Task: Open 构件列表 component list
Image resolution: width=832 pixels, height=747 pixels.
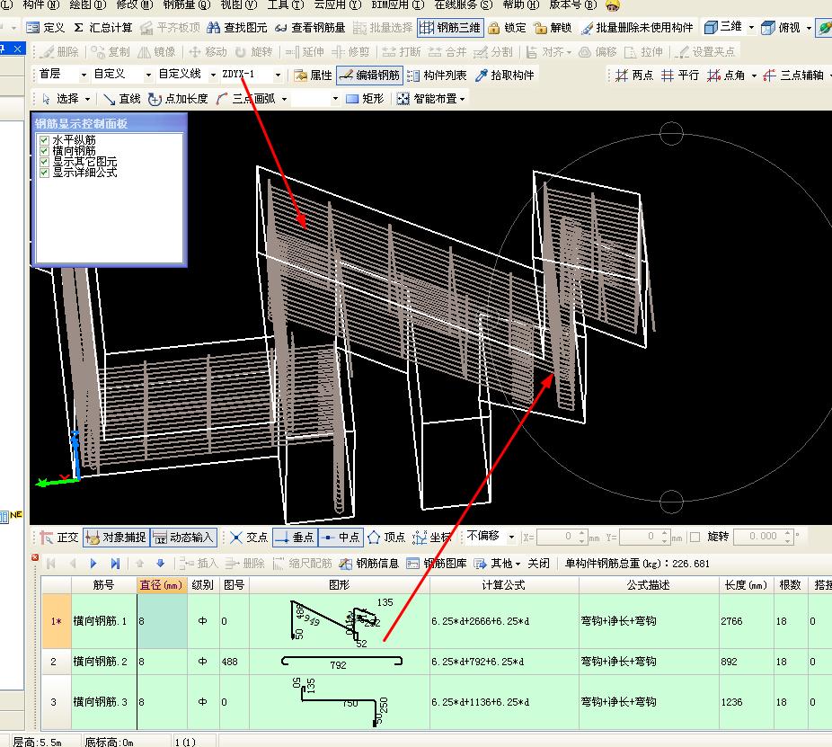Action: [438, 76]
